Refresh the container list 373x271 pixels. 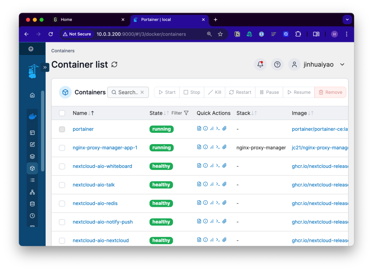(114, 64)
